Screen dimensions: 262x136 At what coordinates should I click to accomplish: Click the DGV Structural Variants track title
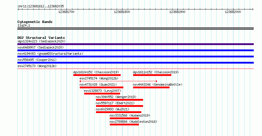point(41,38)
